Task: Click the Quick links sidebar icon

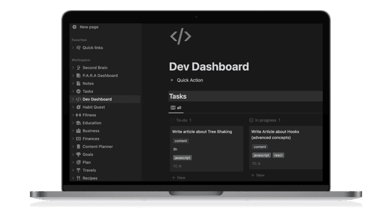Action: pos(78,48)
